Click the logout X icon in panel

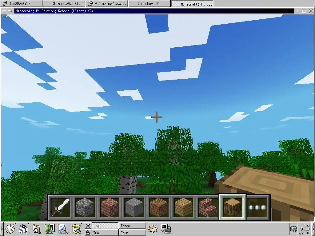tap(88, 226)
